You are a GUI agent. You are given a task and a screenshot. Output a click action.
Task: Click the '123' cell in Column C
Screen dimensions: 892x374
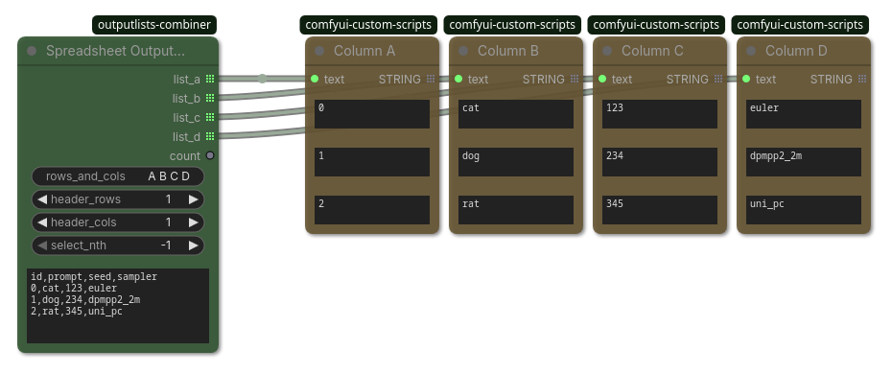coord(660,114)
